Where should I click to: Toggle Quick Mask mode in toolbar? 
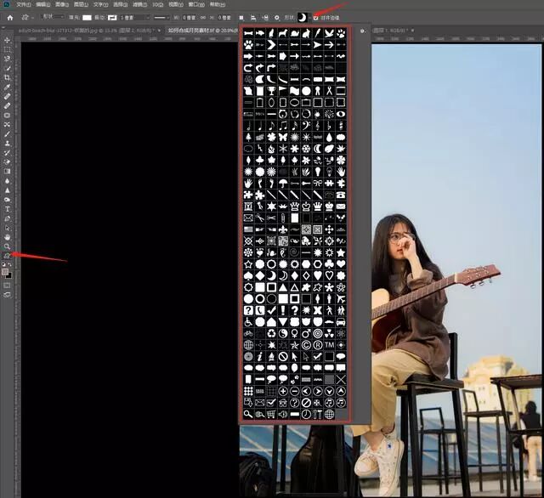click(7, 286)
